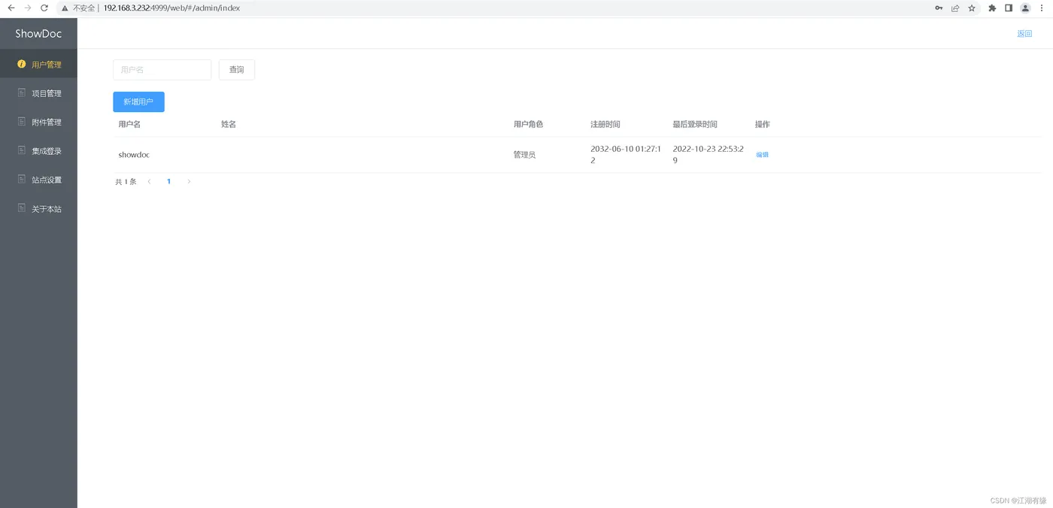Click the 项目管理 document icon
This screenshot has height=508, width=1053.
coord(21,93)
